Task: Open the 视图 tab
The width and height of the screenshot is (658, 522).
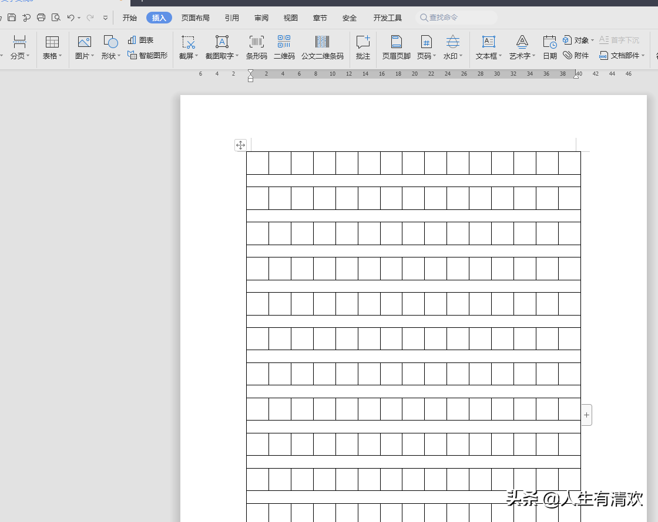Action: (290, 18)
